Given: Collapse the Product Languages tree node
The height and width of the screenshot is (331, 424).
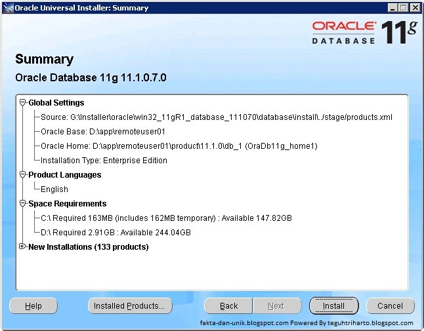Looking at the screenshot, I should 23,175.
